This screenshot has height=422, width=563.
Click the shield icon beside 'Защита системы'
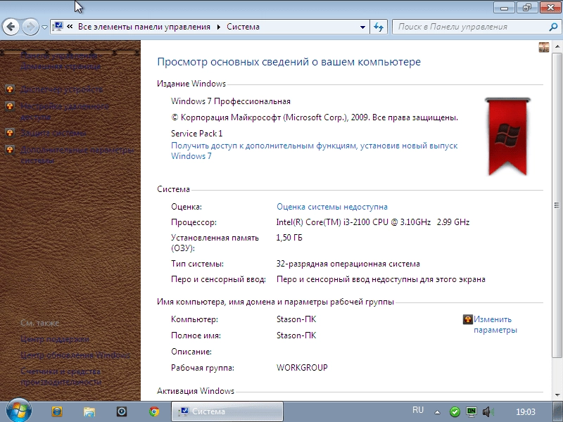tap(10, 133)
